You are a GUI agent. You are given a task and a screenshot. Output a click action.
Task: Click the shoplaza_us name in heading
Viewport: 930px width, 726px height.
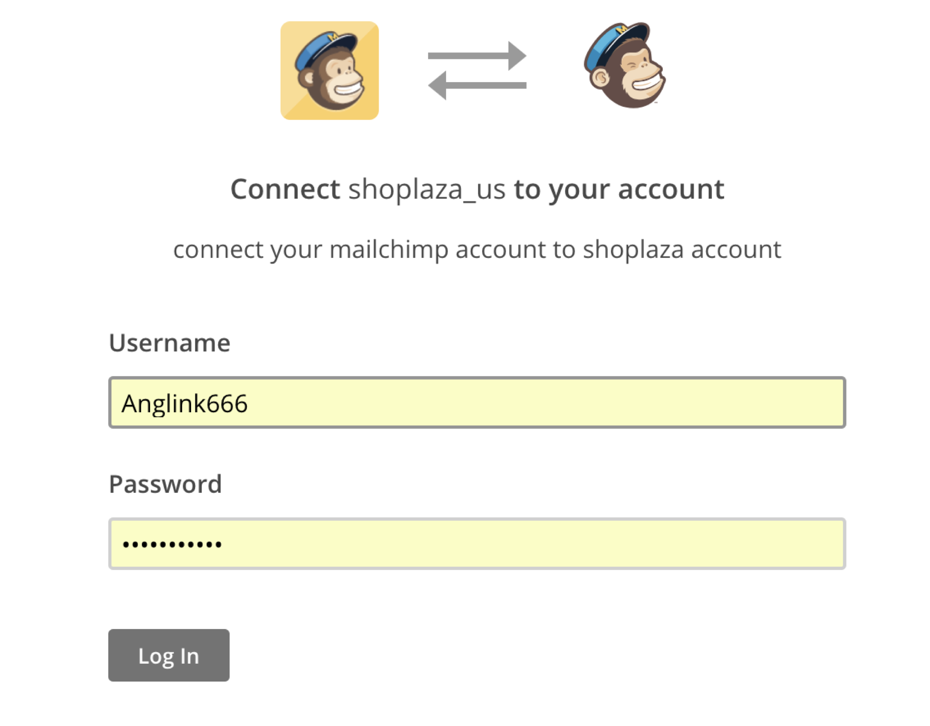pyautogui.click(x=427, y=190)
